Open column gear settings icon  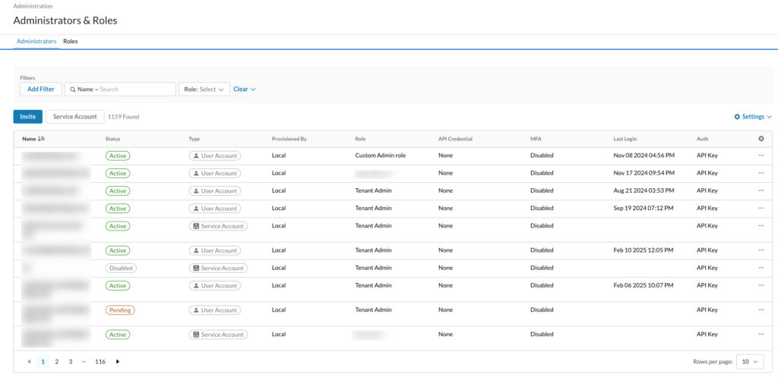tap(761, 140)
